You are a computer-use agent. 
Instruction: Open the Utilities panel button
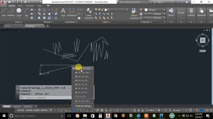[x=191, y=12]
